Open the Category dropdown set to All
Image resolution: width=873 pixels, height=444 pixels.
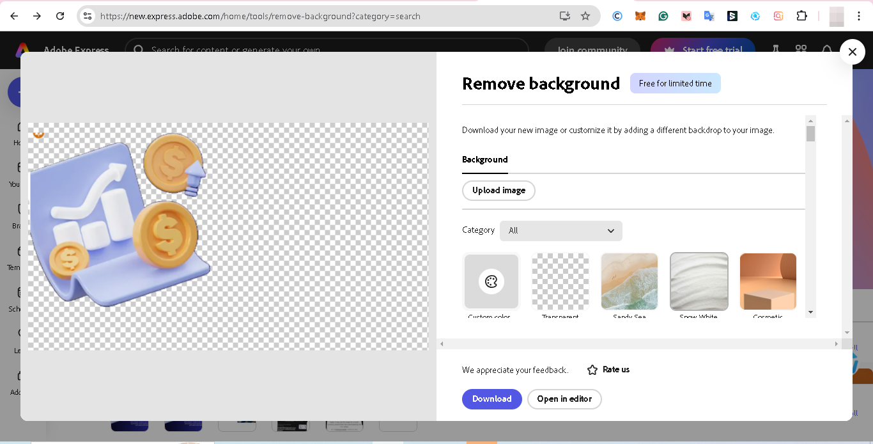click(560, 230)
